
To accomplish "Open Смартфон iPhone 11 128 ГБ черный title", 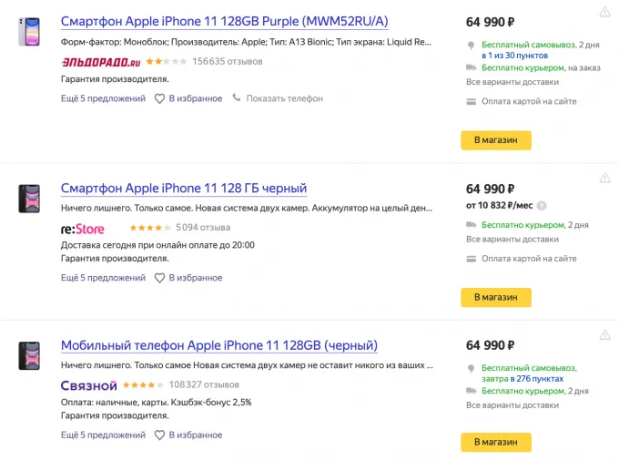I will pyautogui.click(x=184, y=189).
